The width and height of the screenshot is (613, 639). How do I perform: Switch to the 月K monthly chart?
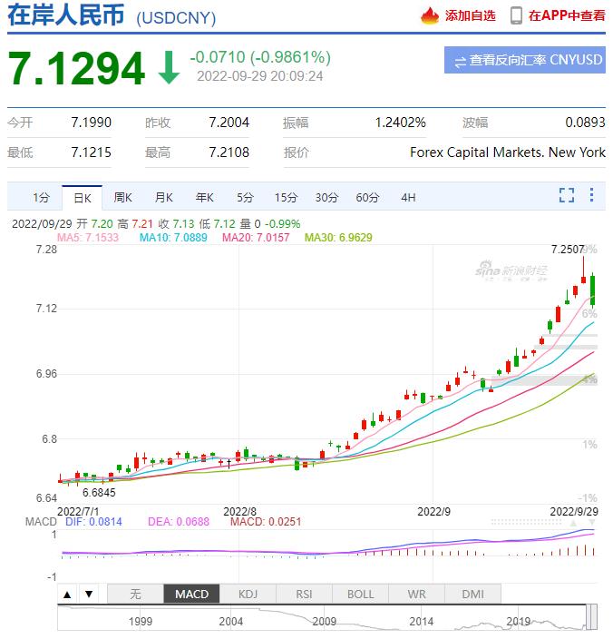[x=163, y=197]
